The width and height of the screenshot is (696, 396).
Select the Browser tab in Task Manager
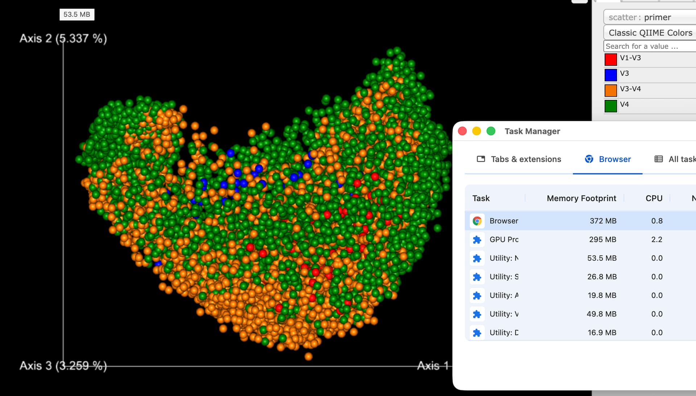608,159
